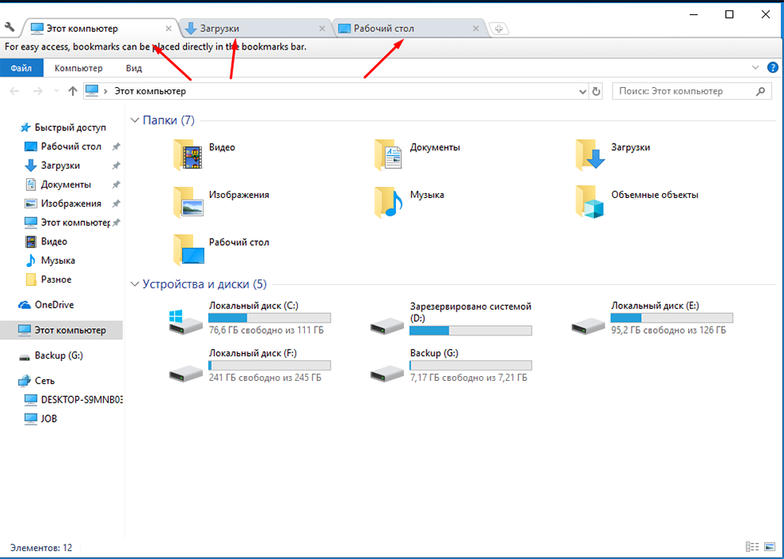Open new tab with plus button

(498, 29)
